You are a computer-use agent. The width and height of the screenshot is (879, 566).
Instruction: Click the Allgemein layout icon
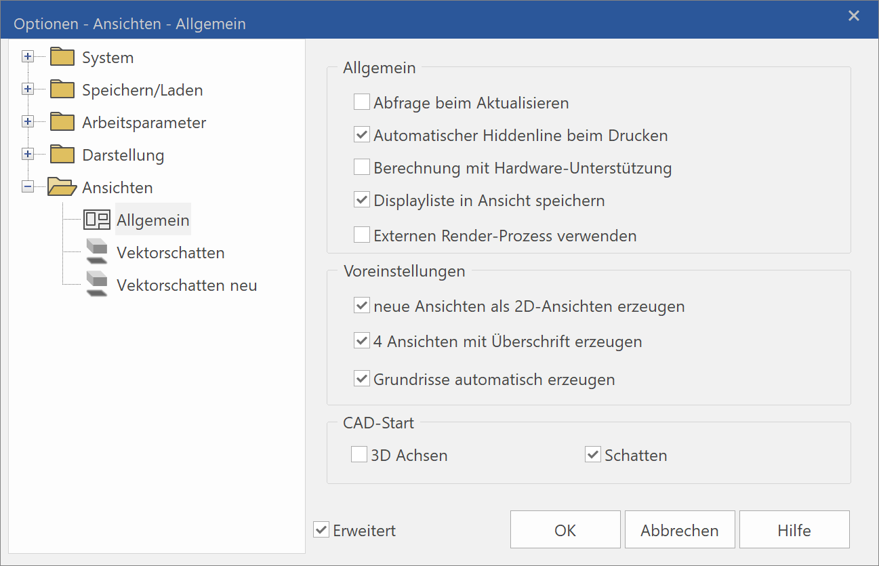(x=97, y=220)
